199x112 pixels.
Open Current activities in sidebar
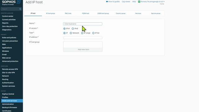(9, 20)
